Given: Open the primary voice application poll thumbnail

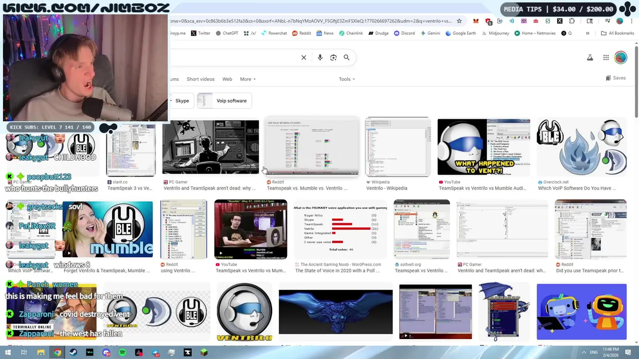Looking at the screenshot, I should pos(340,229).
